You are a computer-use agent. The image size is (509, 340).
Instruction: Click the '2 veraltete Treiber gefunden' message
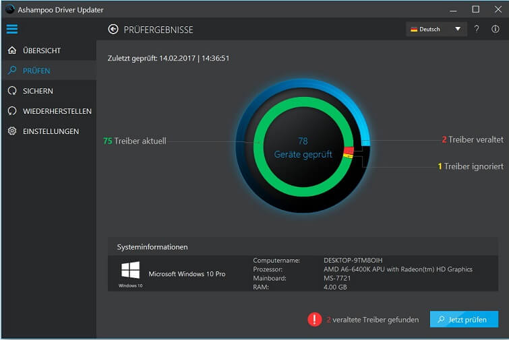coord(372,320)
